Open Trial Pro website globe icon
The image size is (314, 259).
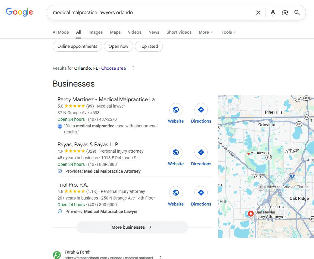[x=176, y=193]
